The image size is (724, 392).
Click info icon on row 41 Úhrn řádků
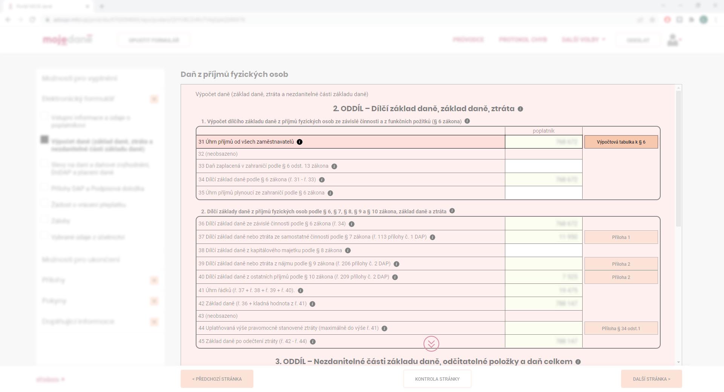301,291
